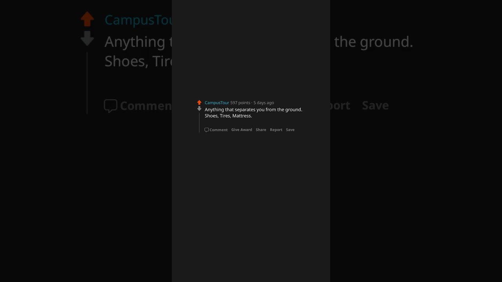Click the small speech bubble Comment icon
The height and width of the screenshot is (282, 502).
click(207, 130)
